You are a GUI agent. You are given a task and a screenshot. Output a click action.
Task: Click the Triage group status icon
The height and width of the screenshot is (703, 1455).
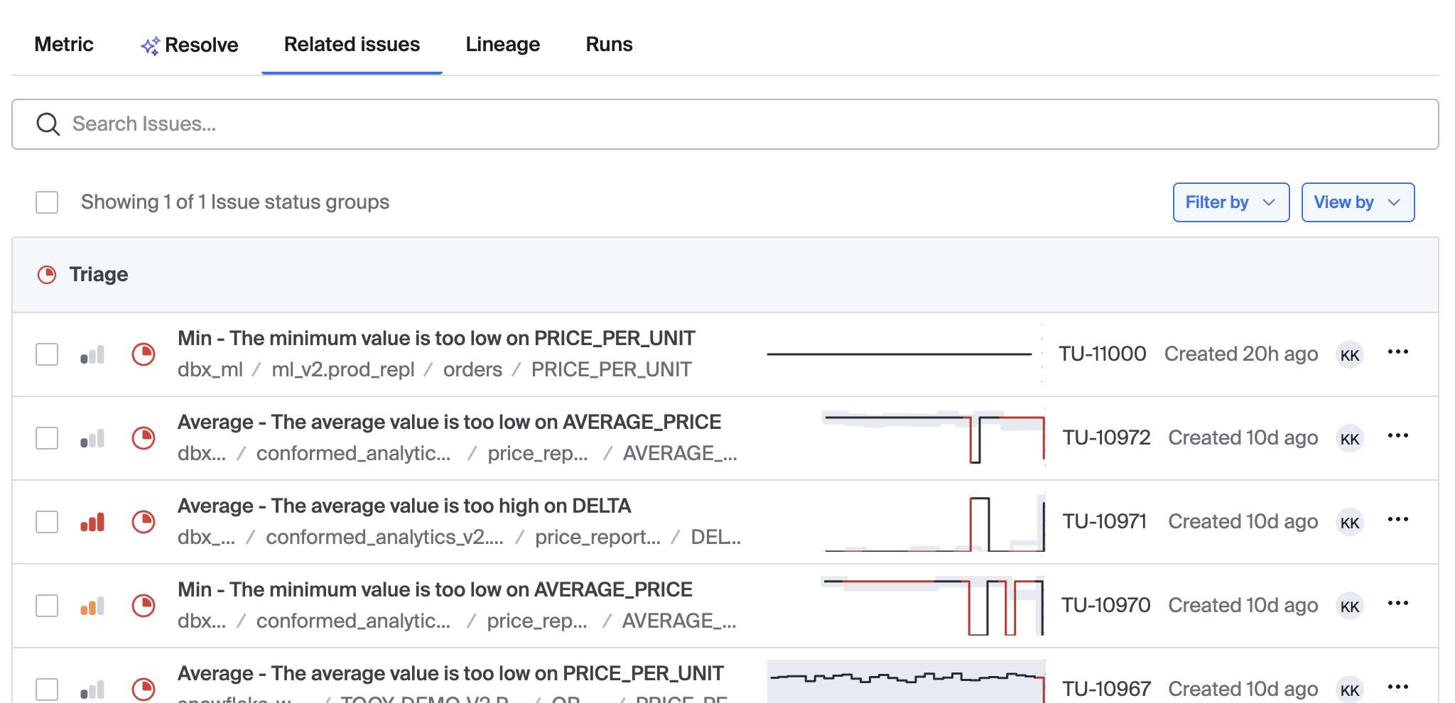[47, 275]
